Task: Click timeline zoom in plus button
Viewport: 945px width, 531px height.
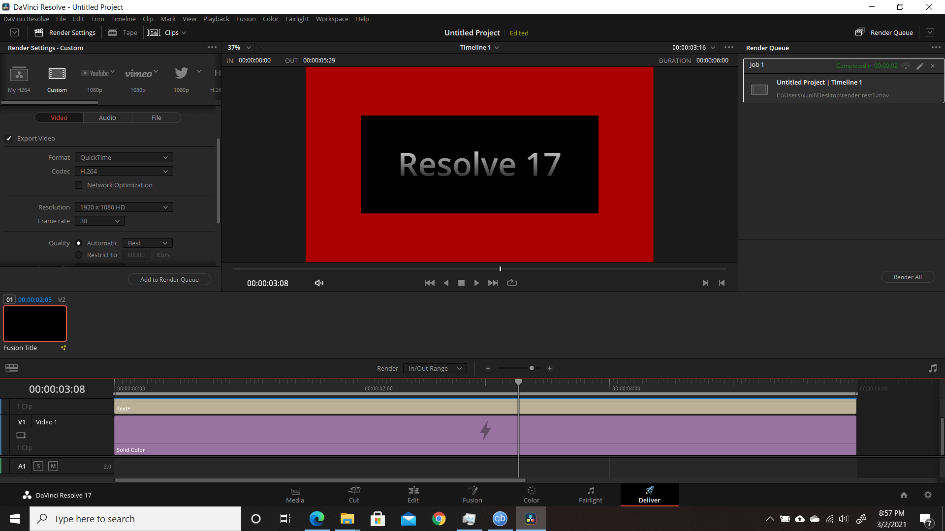Action: 550,368
